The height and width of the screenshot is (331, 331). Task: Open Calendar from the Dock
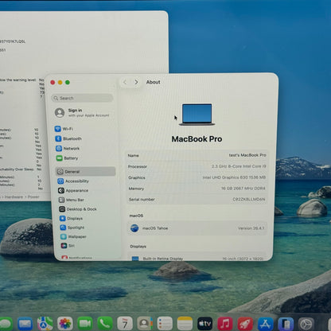[125, 324]
